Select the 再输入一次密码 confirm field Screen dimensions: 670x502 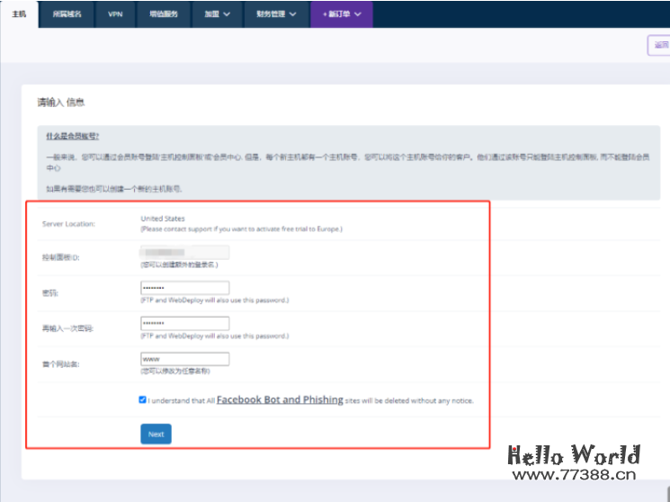point(184,324)
